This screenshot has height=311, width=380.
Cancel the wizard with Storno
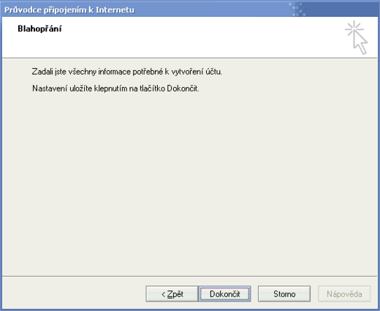284,294
